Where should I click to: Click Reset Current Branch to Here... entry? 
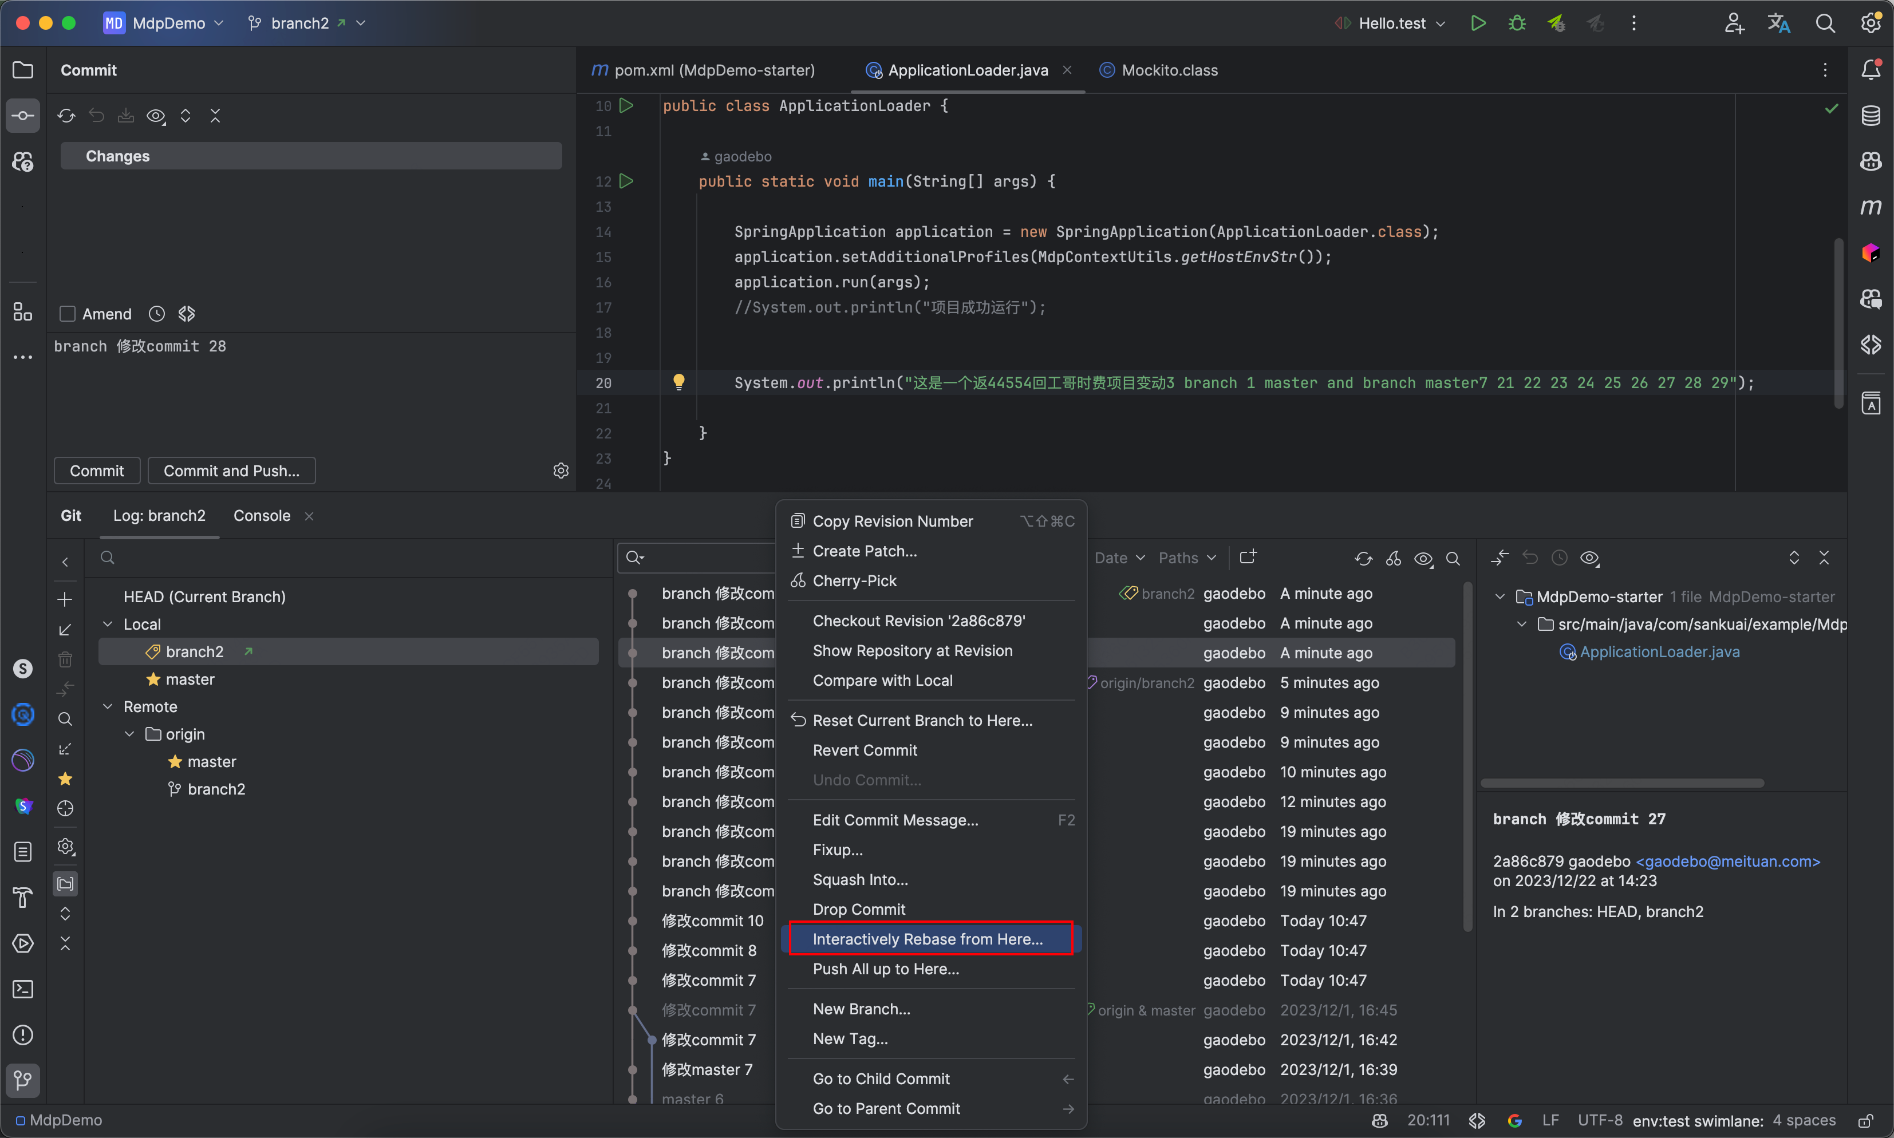pyautogui.click(x=931, y=720)
